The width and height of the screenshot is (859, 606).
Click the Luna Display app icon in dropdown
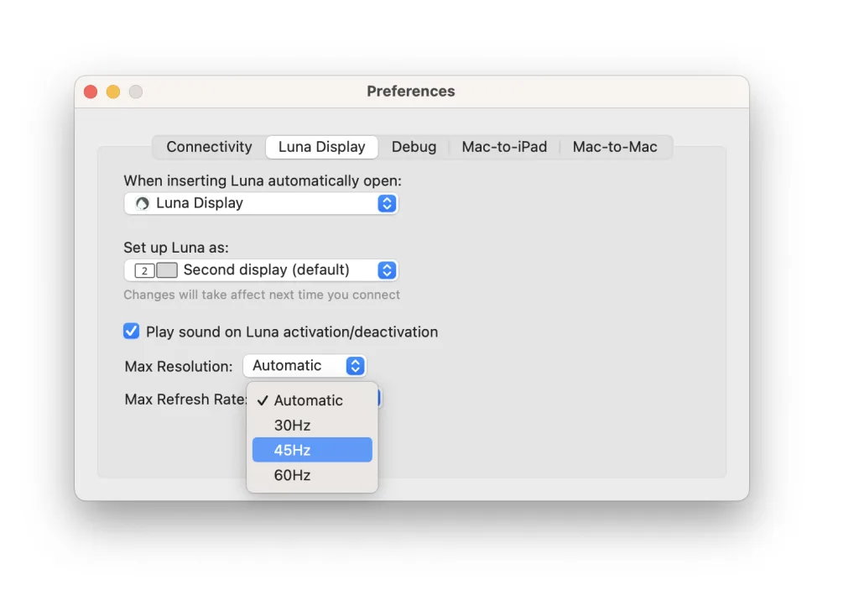[141, 203]
